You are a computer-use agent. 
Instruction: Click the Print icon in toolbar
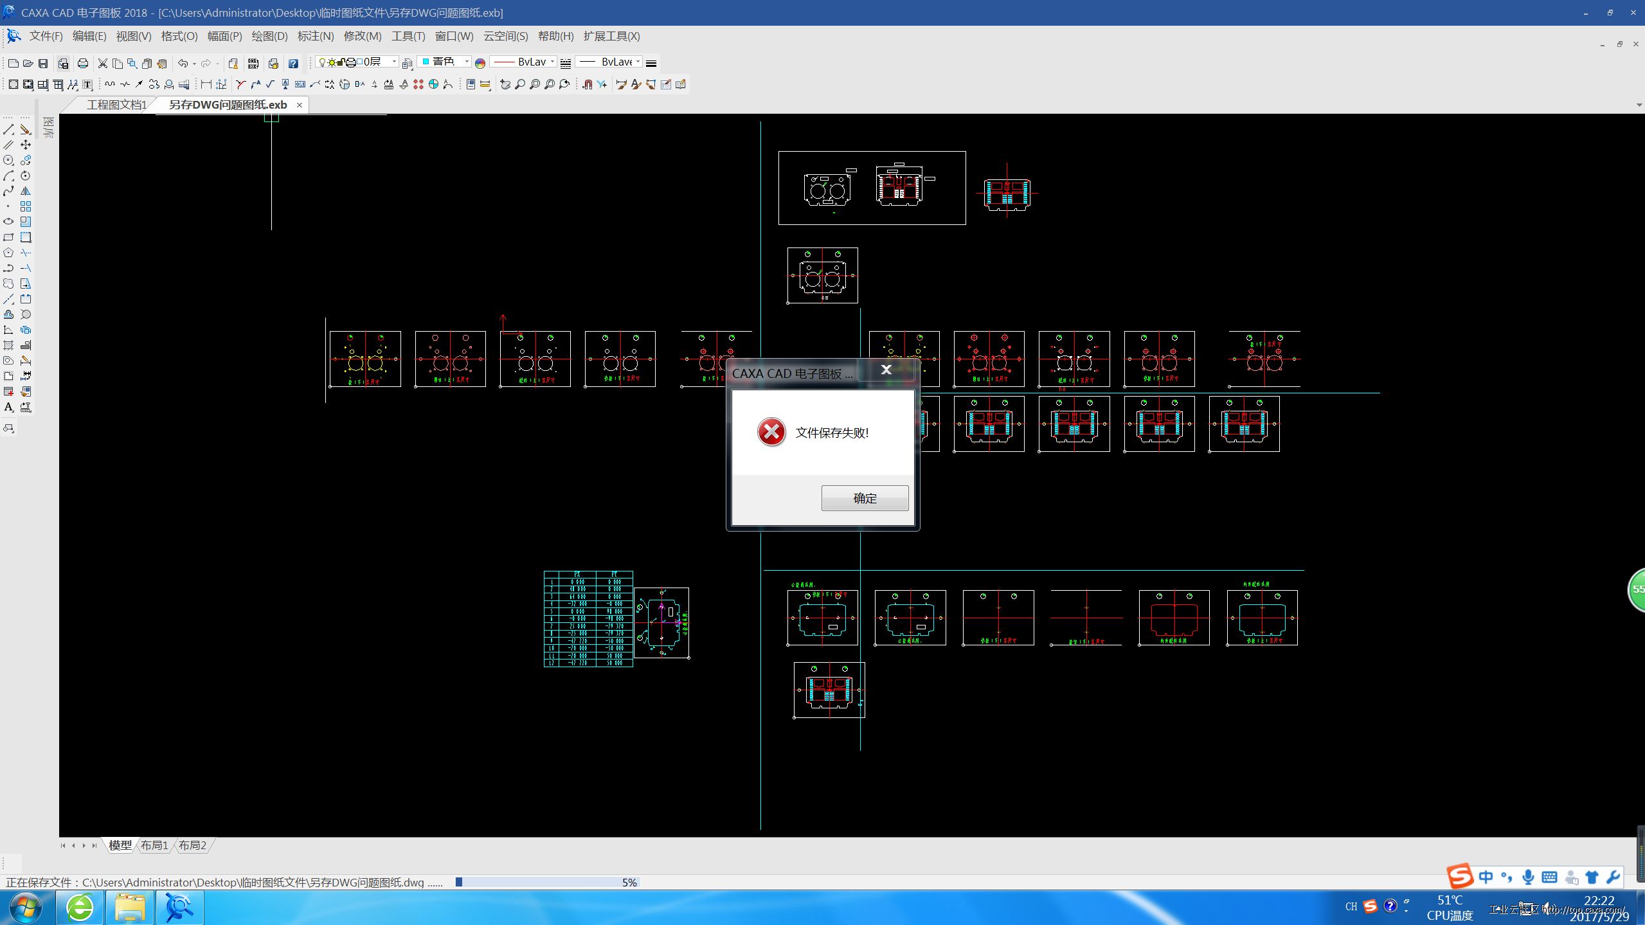(83, 63)
